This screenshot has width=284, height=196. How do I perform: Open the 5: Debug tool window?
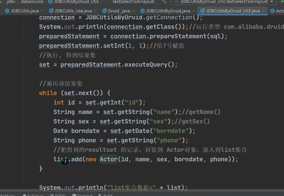point(33,195)
